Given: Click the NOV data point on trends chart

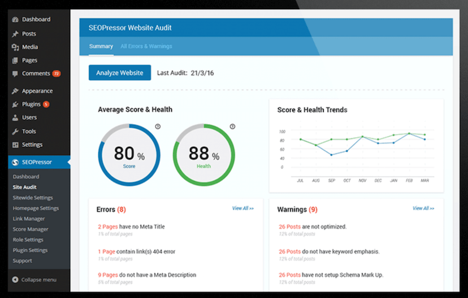Looking at the screenshot, I should (x=362, y=136).
